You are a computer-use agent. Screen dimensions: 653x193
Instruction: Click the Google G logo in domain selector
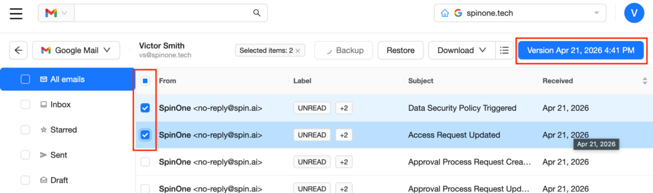coord(458,13)
